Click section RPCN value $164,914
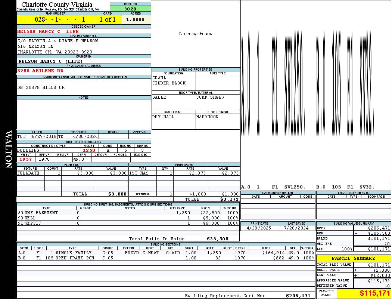392x299 pixels. [274, 253]
